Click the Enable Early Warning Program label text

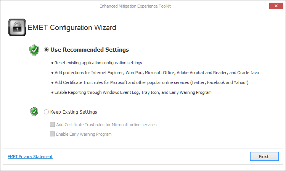[84, 134]
